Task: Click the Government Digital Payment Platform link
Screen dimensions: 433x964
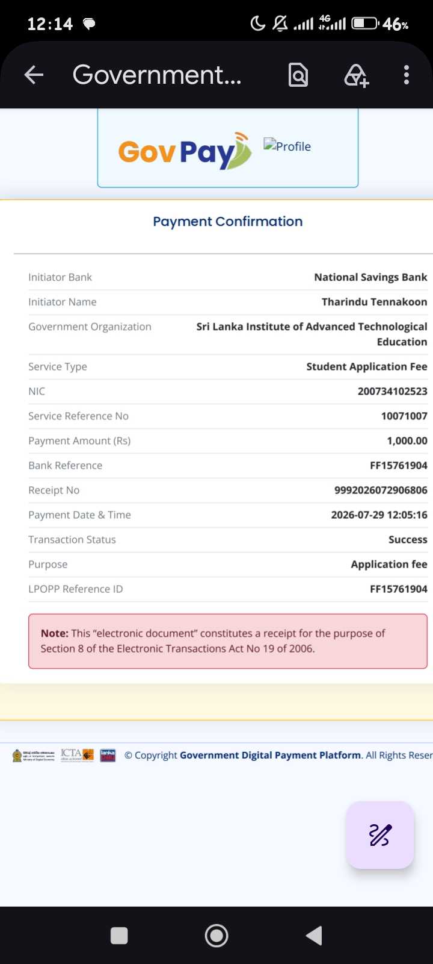Action: click(x=271, y=755)
